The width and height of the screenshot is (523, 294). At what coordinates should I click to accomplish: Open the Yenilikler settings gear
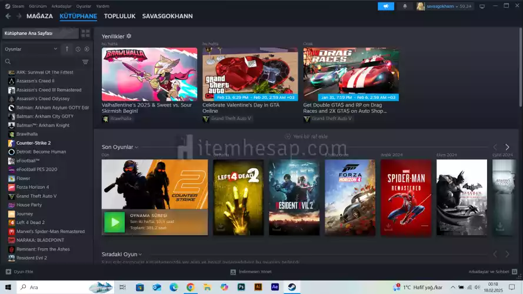click(x=129, y=36)
